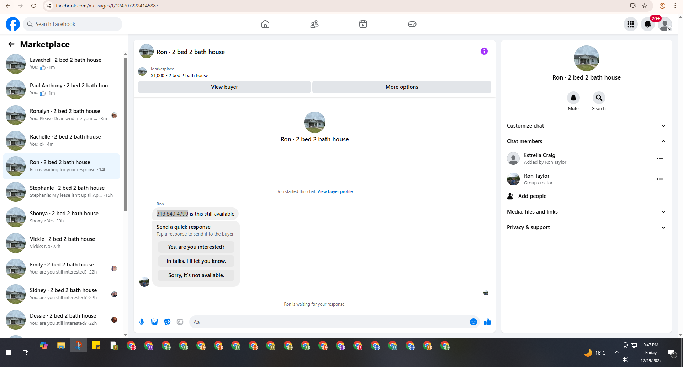Open the View buyer profile link
This screenshot has height=367, width=683.
tap(335, 191)
